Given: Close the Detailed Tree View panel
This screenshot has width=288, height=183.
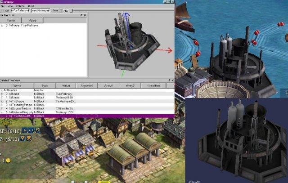Looking at the screenshot, I should 173,80.
